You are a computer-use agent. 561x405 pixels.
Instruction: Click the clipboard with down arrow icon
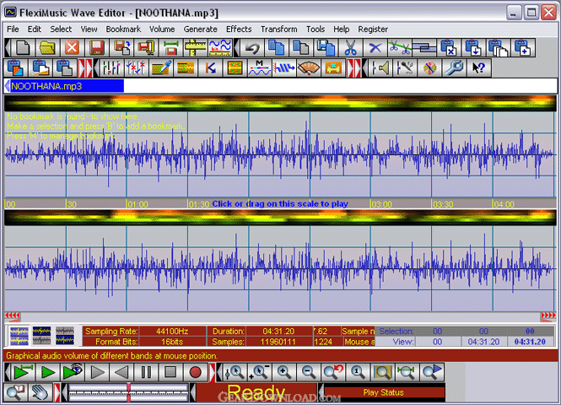473,47
